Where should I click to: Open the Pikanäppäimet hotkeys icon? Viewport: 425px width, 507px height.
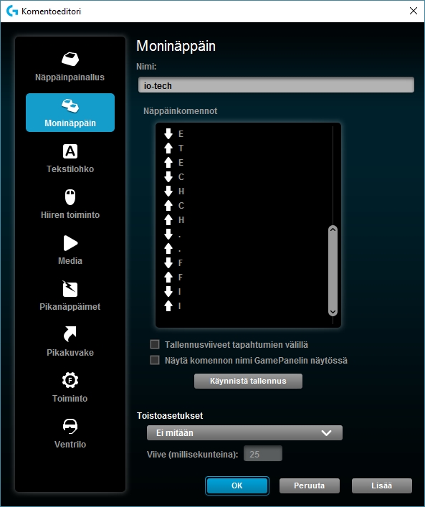coord(70,289)
